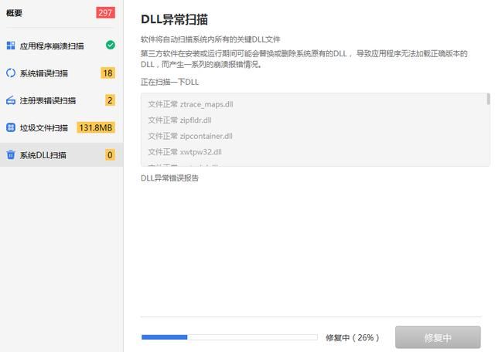Image resolution: width=495 pixels, height=352 pixels.
Task: Click the registry error scan icon
Action: coord(11,100)
